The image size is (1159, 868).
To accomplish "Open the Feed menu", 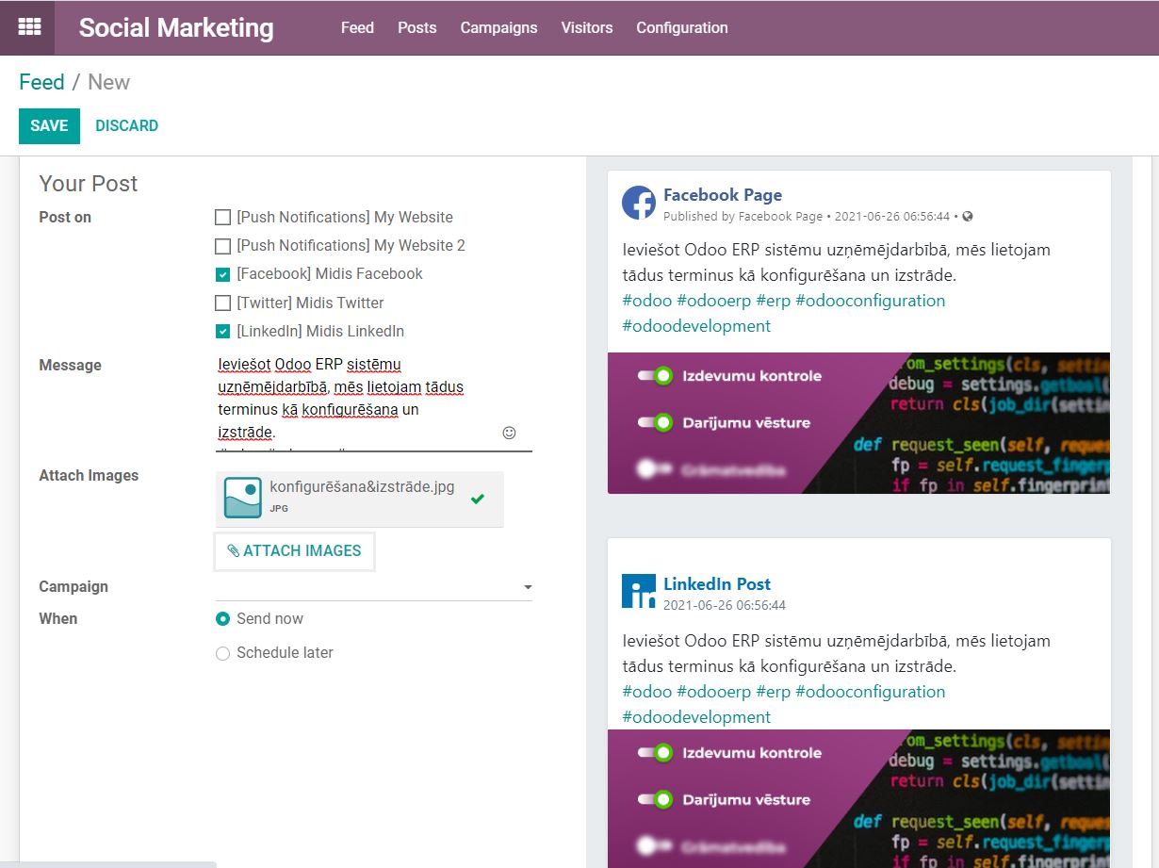I will [357, 27].
